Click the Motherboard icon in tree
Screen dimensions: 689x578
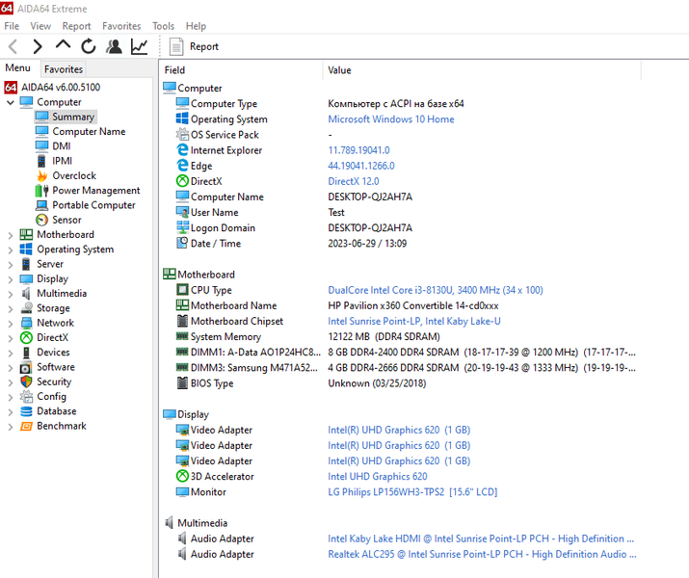26,234
